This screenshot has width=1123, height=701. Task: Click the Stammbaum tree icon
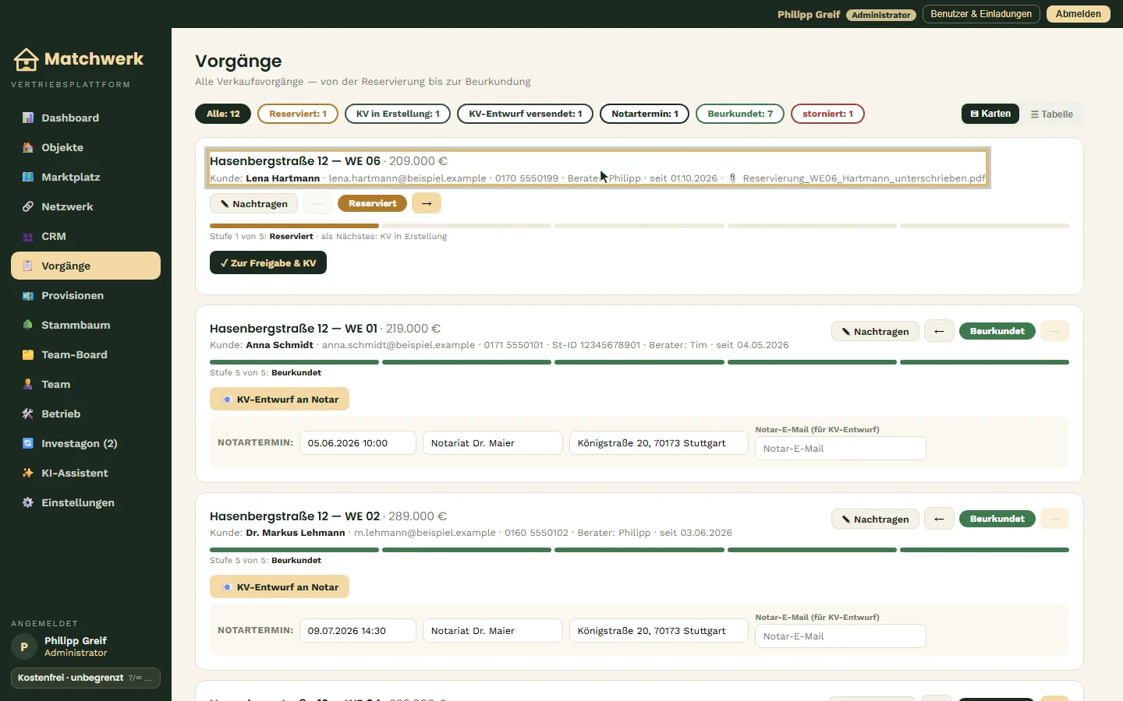28,325
